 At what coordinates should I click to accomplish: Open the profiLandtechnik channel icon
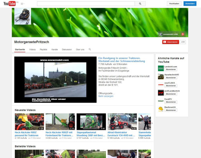(x=161, y=93)
